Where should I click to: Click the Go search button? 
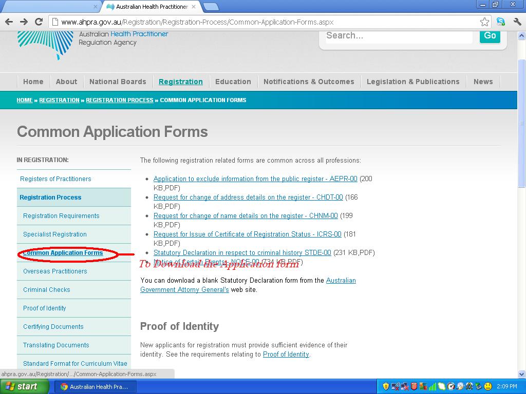point(489,36)
